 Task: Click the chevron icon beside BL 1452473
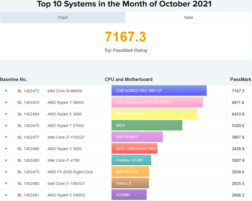pos(6,172)
